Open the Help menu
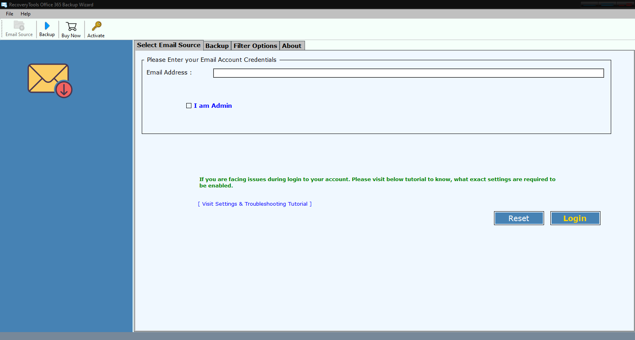635x340 pixels. coord(25,14)
